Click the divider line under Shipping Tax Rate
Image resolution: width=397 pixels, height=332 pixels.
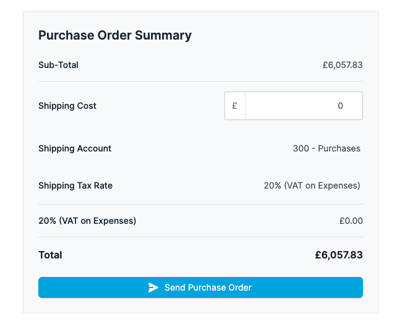point(200,204)
